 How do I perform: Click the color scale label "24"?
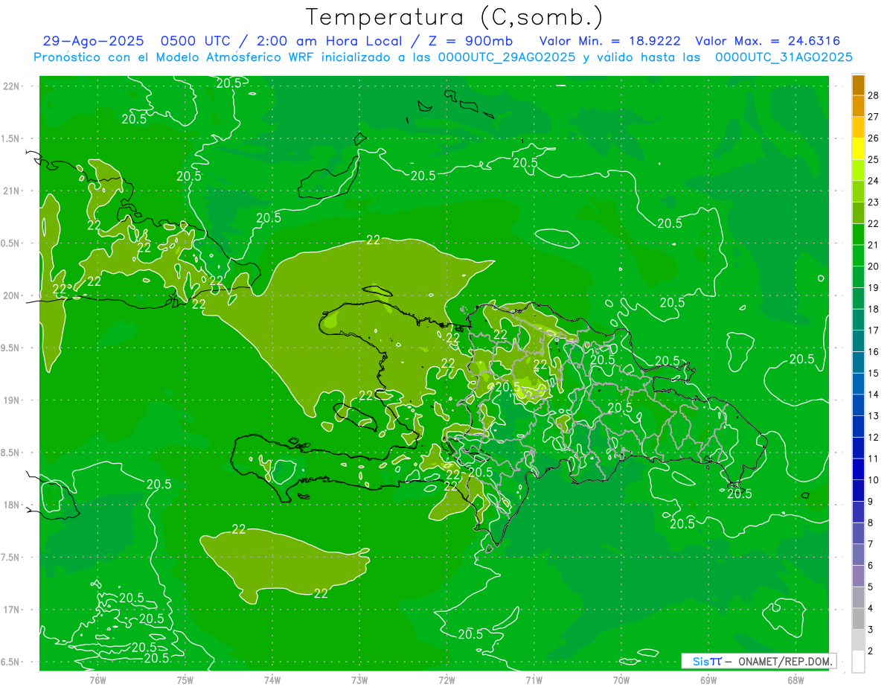pos(874,181)
